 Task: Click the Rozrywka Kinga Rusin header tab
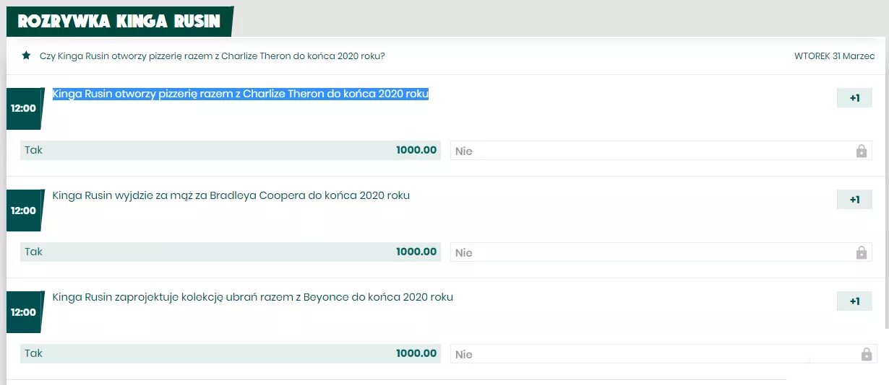pyautogui.click(x=119, y=21)
